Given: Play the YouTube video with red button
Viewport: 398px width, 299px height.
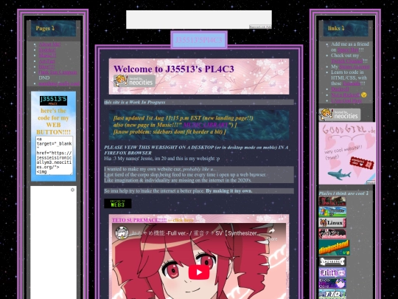Looking at the screenshot, I should tap(199, 272).
